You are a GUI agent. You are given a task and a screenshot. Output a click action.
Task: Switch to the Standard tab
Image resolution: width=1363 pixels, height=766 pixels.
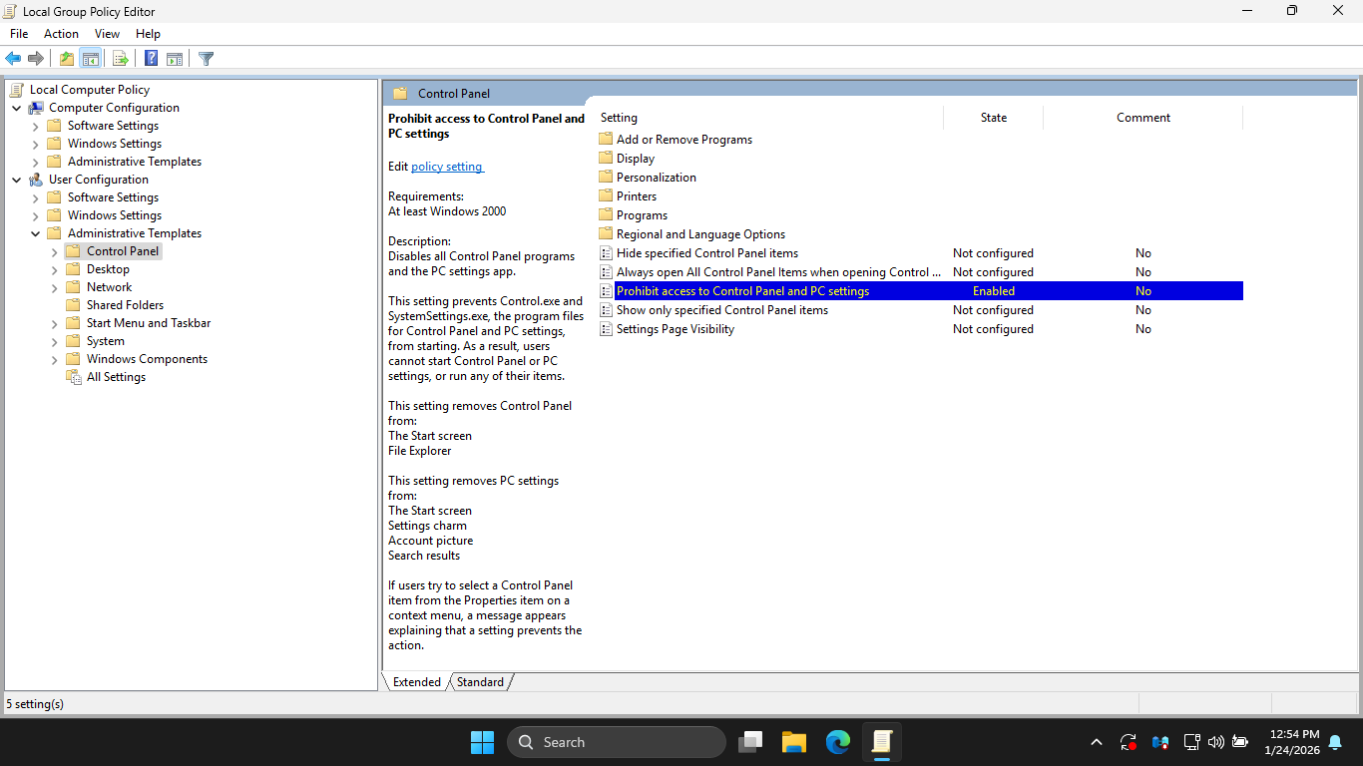[480, 682]
